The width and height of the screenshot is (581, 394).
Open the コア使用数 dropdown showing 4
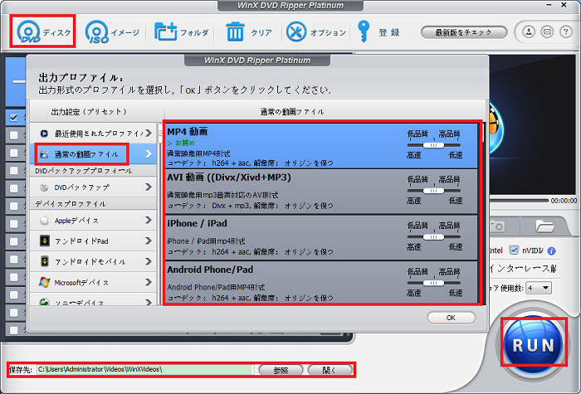coord(539,288)
